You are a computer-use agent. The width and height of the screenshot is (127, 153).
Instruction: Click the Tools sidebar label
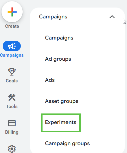[x=12, y=107]
